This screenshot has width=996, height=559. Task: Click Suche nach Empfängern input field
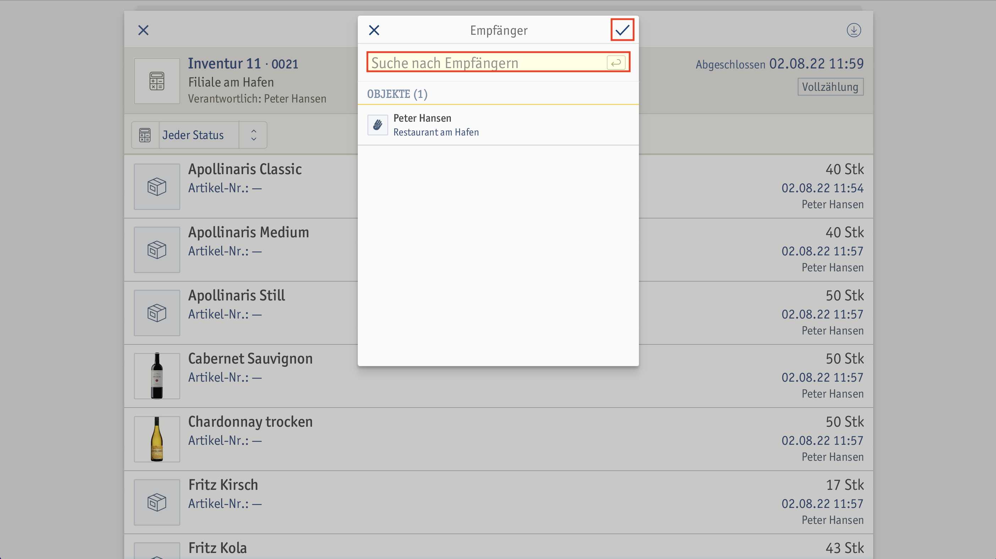(x=498, y=62)
